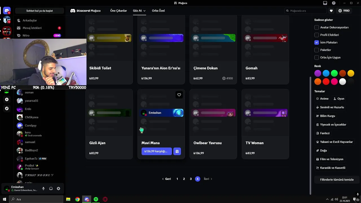
Task: Add Mavi Mana to wishlist heart
Action: click(179, 95)
